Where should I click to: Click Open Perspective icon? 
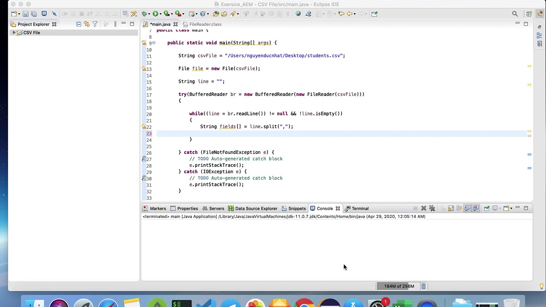tap(529, 14)
